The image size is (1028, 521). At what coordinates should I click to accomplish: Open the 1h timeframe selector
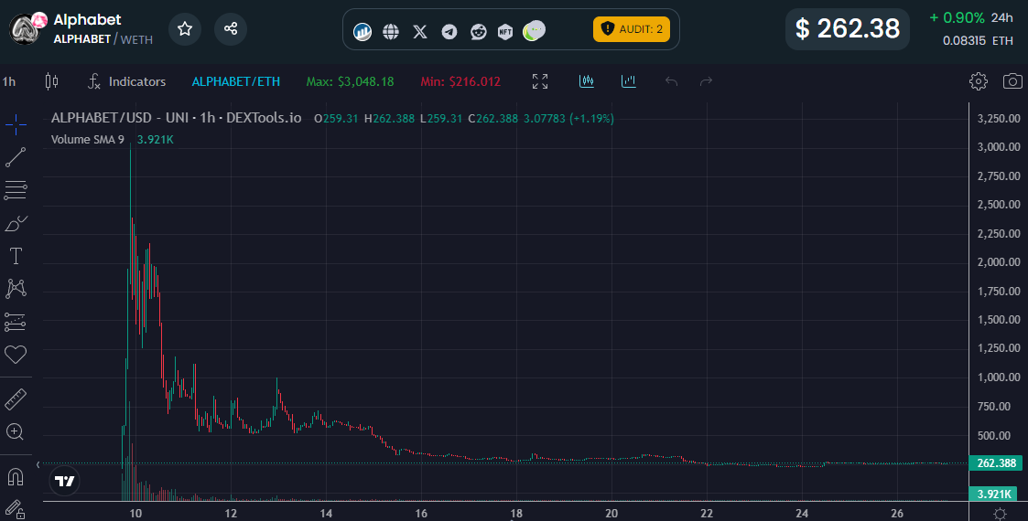pos(9,82)
